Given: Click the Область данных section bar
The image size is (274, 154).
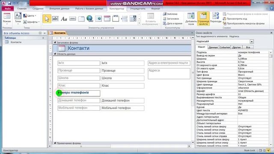Looking at the screenshot, I should [x=122, y=54].
